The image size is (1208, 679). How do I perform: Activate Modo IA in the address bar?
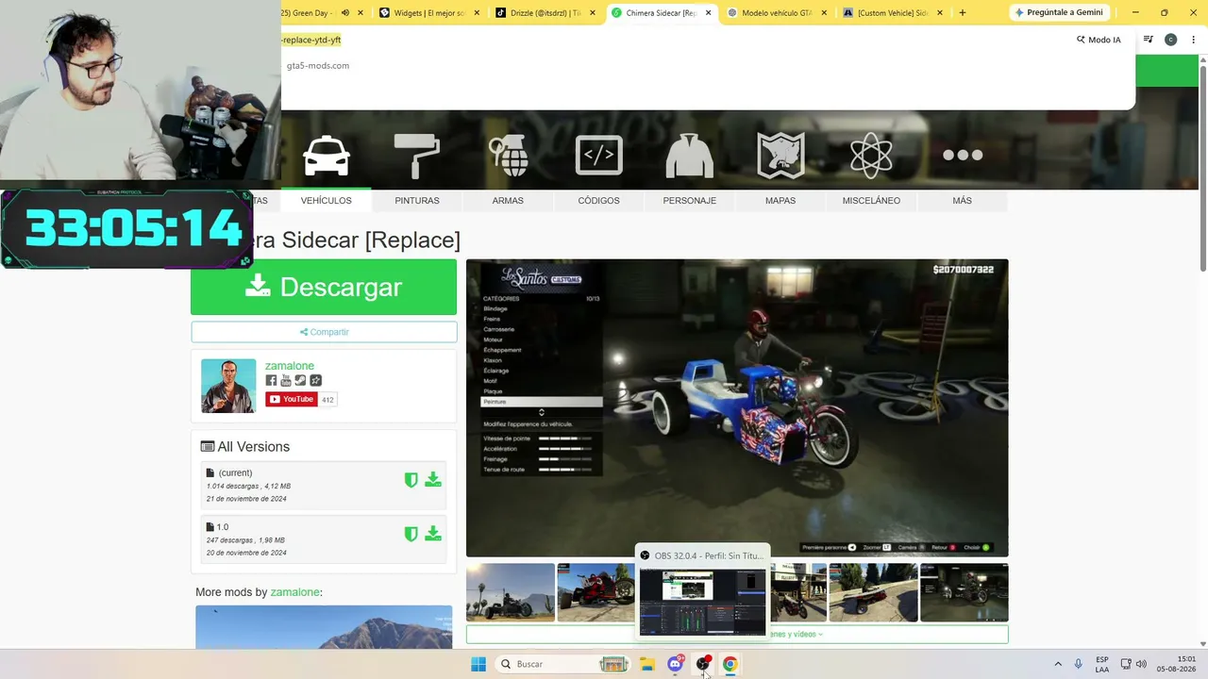coord(1099,40)
